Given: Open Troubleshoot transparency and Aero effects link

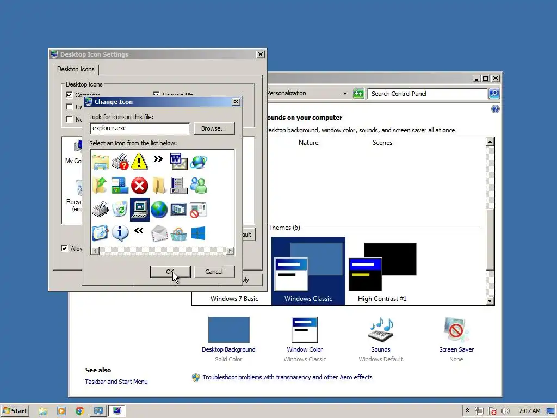Looking at the screenshot, I should tap(287, 377).
